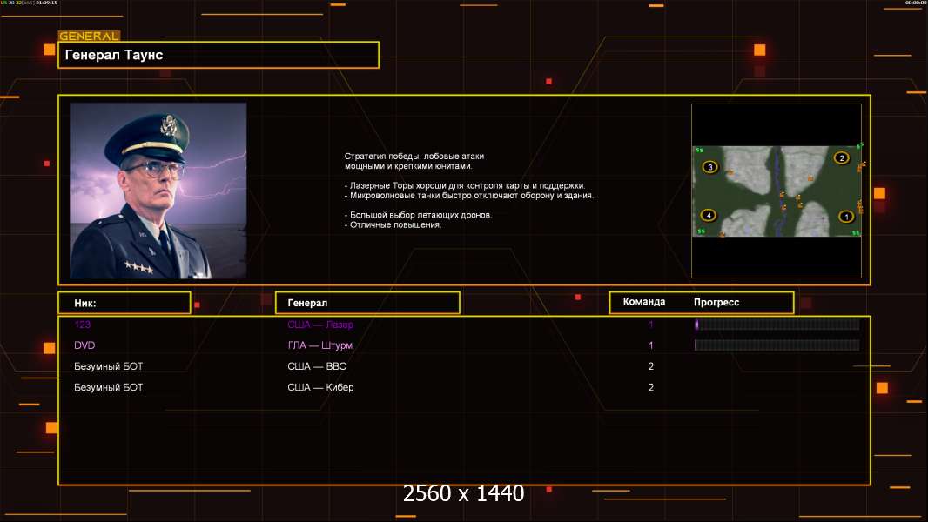Click the США — Лазер faction entry
This screenshot has height=522, width=928.
point(320,325)
